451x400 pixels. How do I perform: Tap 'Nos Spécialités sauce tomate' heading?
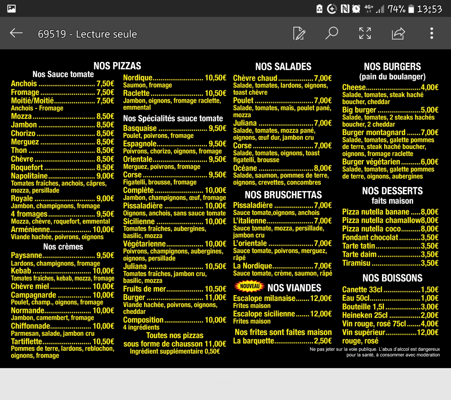(173, 118)
